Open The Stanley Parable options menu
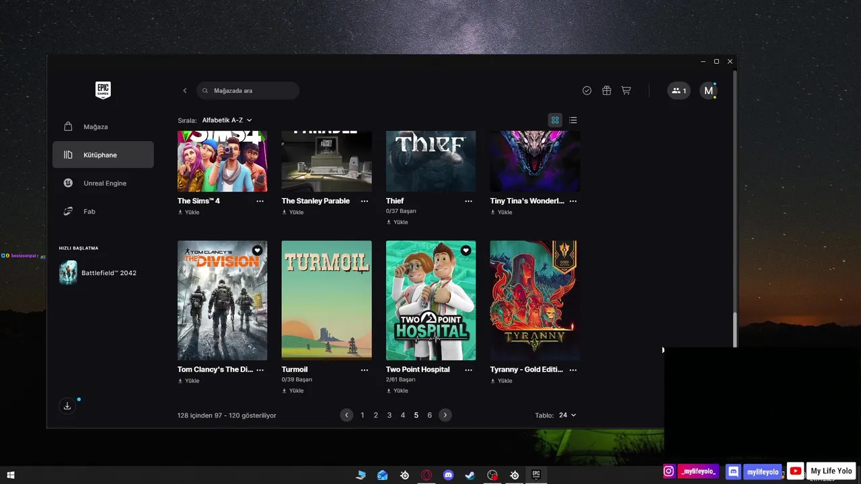The image size is (861, 484). click(365, 201)
